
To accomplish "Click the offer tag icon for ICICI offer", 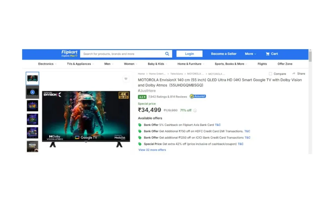I will [x=140, y=138].
